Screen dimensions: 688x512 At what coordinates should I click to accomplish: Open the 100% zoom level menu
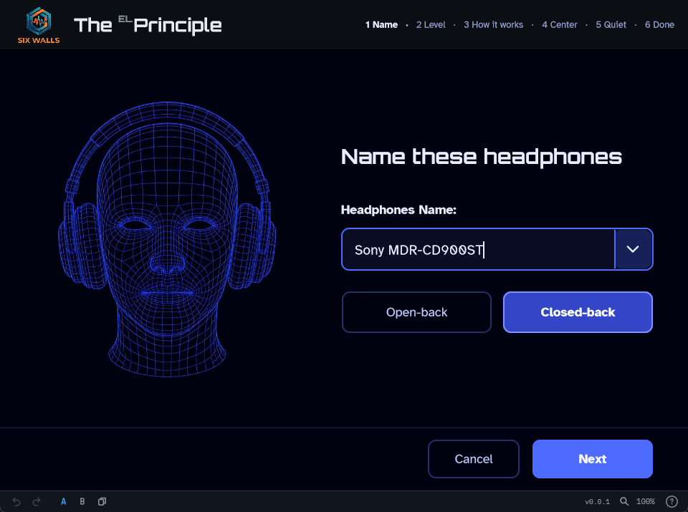645,501
